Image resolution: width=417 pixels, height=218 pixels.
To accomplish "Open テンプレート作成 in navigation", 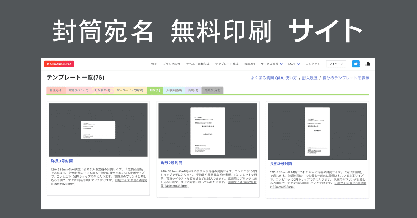I will [x=227, y=64].
